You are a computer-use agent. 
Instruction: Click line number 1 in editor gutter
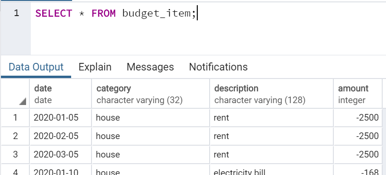point(16,13)
